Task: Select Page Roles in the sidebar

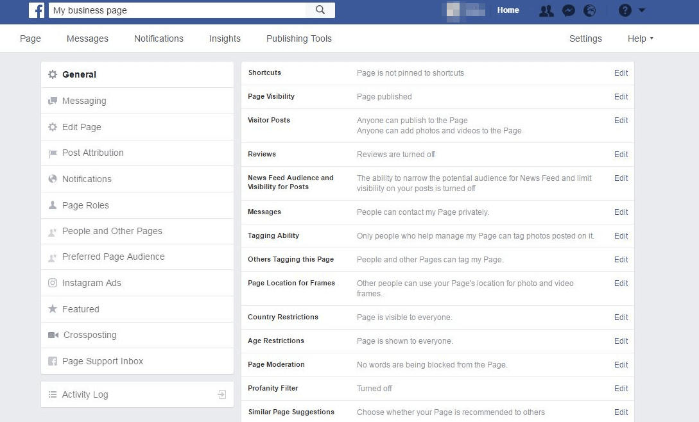Action: coord(85,205)
